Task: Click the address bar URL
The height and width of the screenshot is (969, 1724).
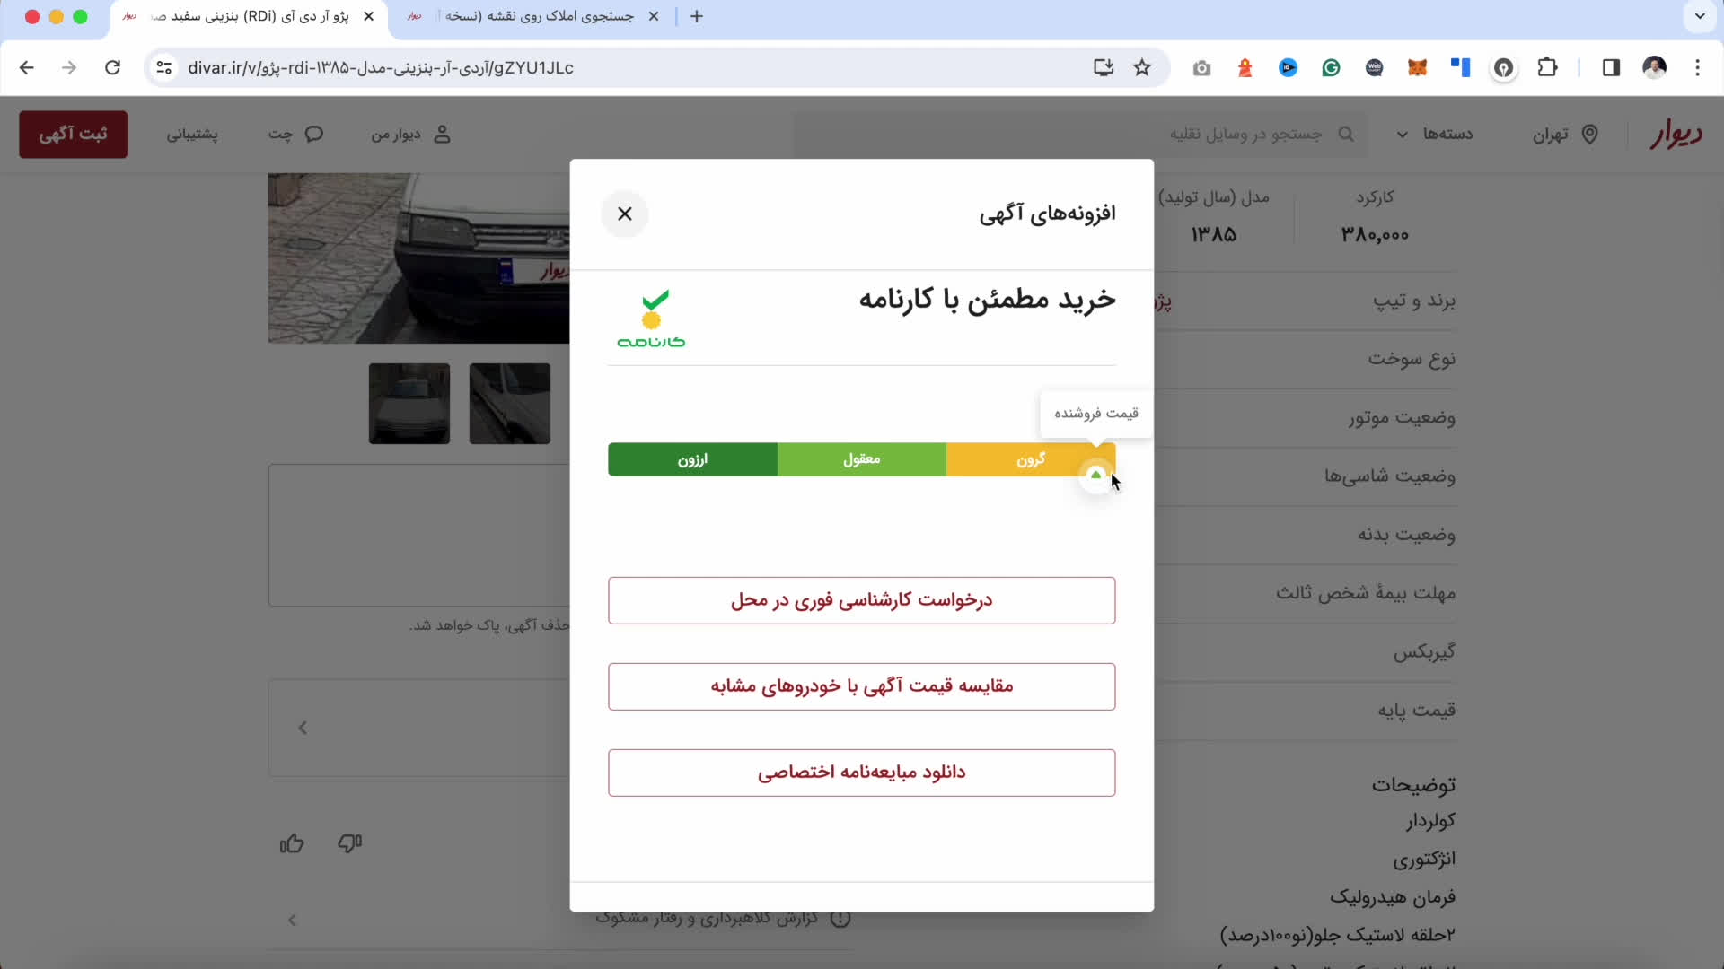Action: tap(381, 68)
